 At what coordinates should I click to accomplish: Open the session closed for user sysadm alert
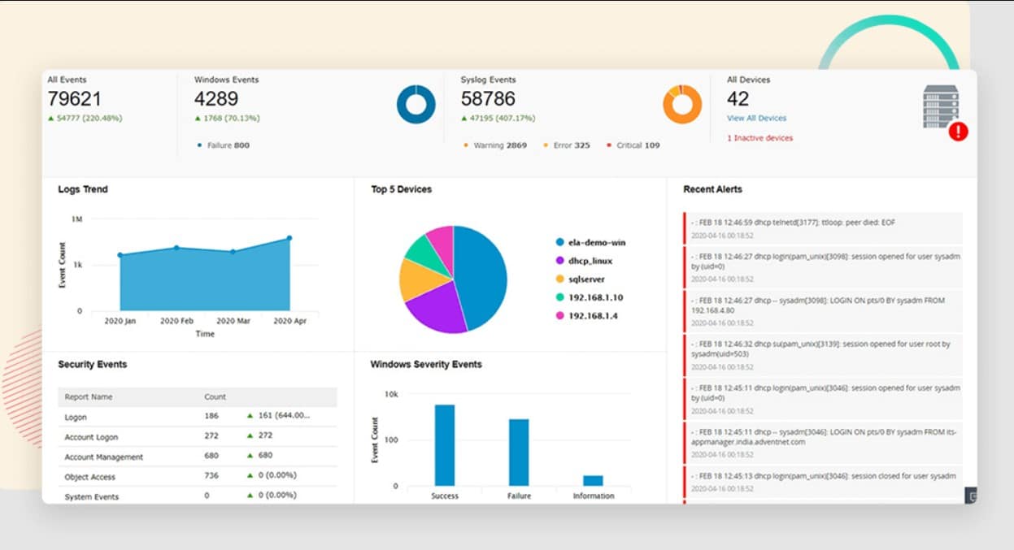click(823, 482)
